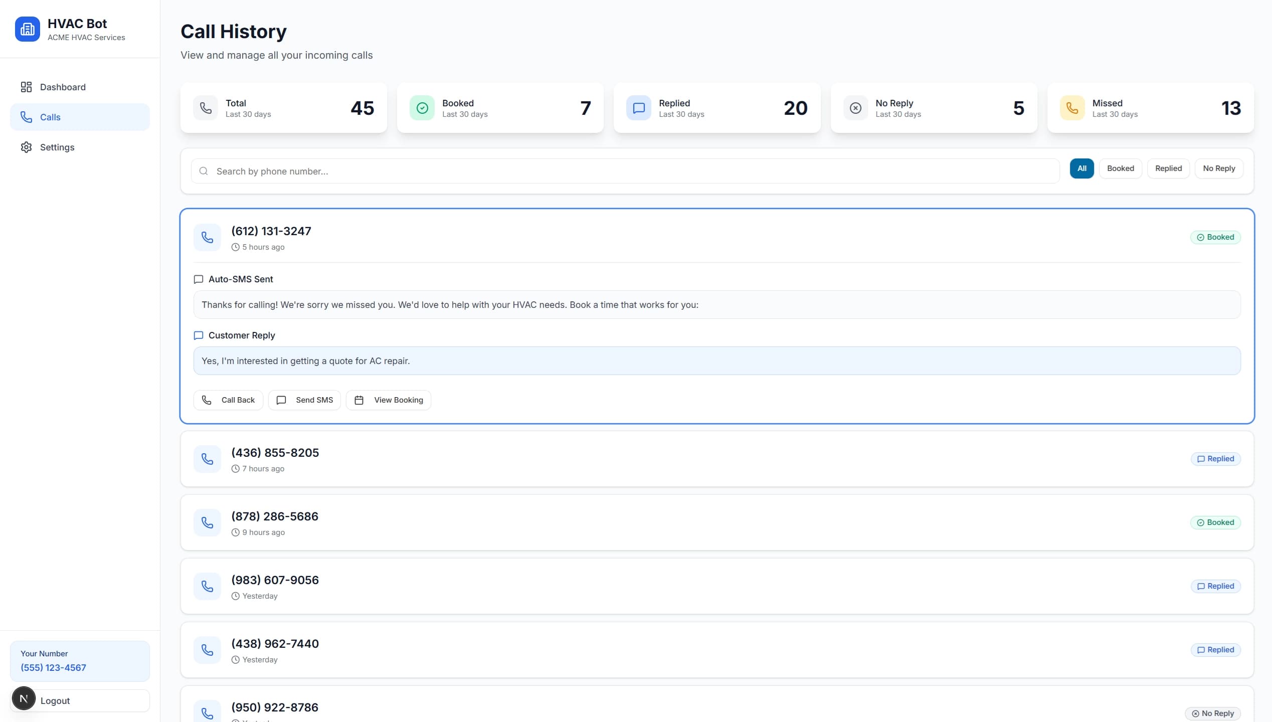This screenshot has width=1272, height=722.
Task: Open Settings via the gear icon
Action: click(x=27, y=147)
